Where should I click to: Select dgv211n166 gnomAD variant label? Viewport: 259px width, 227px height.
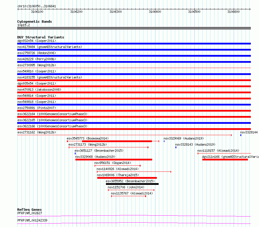[230, 157]
